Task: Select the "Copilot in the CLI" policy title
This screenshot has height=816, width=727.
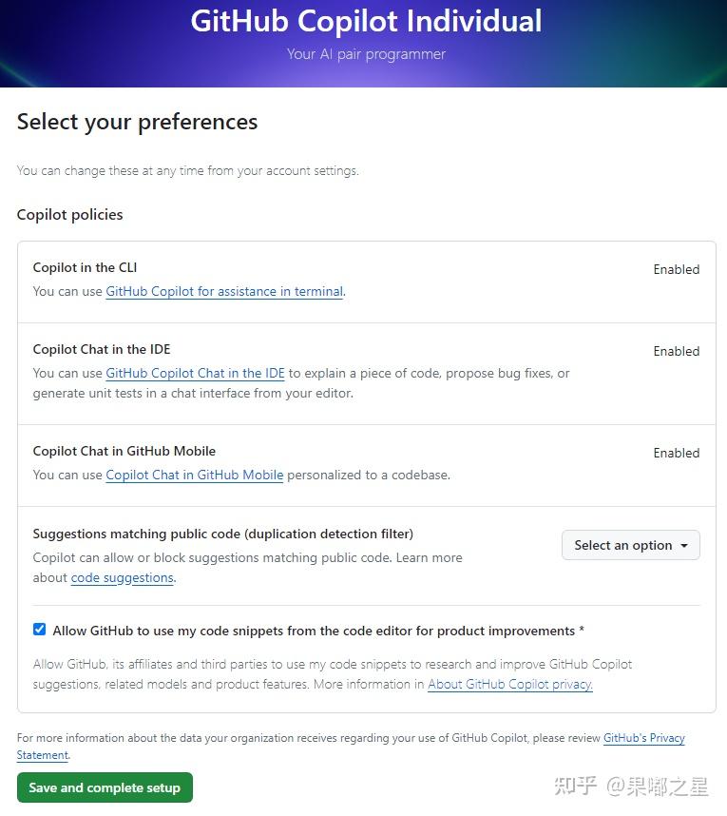Action: point(84,267)
